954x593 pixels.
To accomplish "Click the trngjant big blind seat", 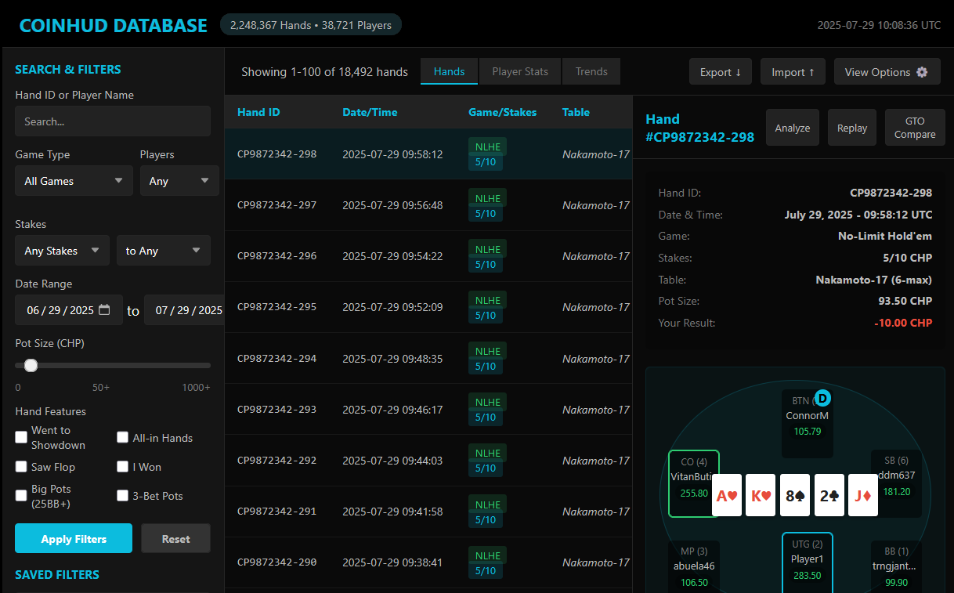I will [x=897, y=567].
